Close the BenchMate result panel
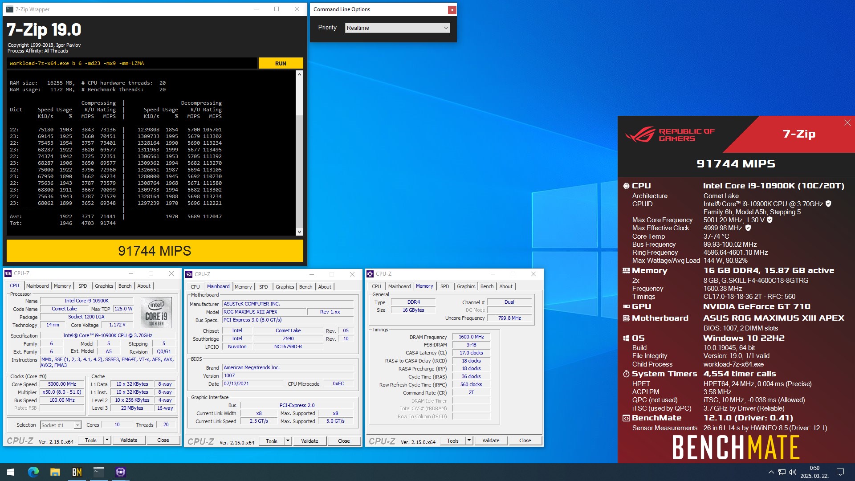This screenshot has height=481, width=855. 847,123
